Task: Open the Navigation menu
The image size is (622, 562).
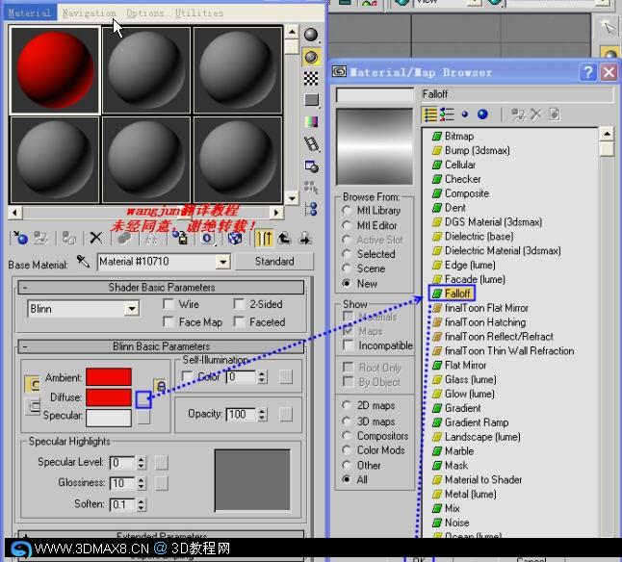Action: (x=89, y=13)
